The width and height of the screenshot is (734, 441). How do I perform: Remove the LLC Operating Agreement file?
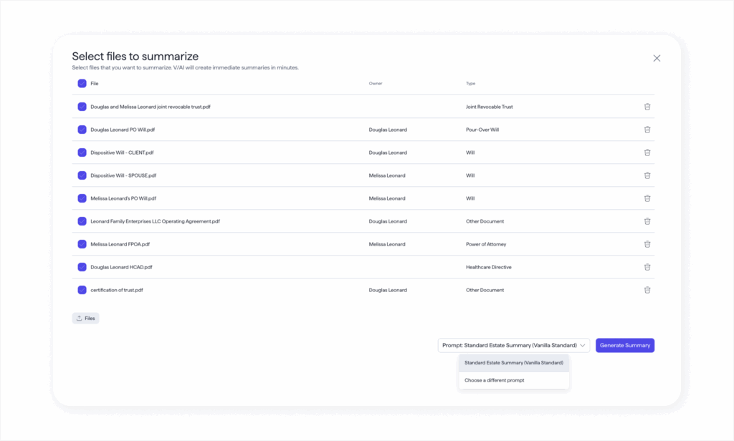tap(647, 221)
